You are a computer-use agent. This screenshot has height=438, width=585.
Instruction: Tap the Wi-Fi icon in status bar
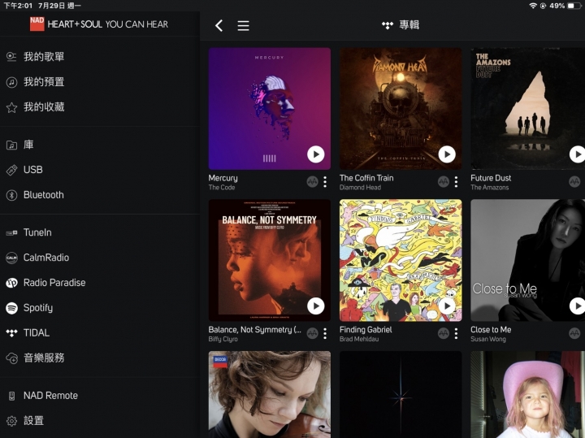click(533, 6)
